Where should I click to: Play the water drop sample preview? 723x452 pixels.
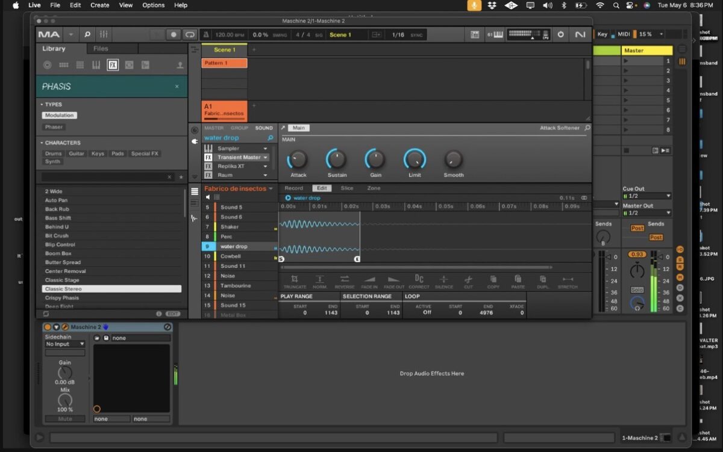pos(288,197)
